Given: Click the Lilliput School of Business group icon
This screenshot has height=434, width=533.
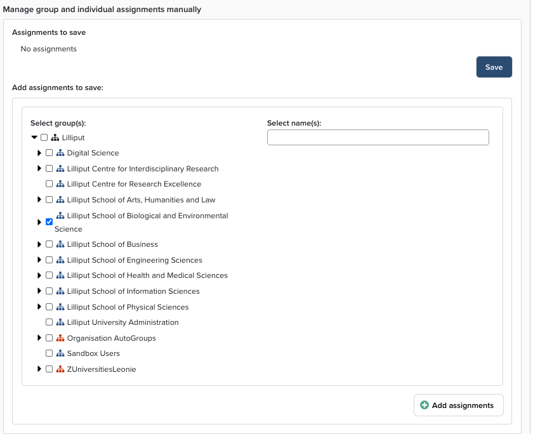Looking at the screenshot, I should click(x=60, y=244).
